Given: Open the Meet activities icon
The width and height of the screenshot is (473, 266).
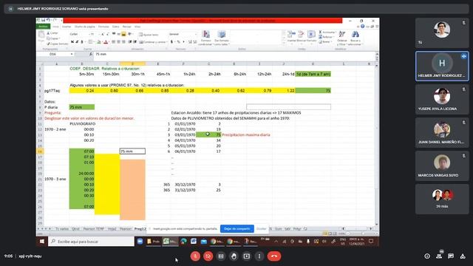Looking at the screenshot, I should coord(463,256).
